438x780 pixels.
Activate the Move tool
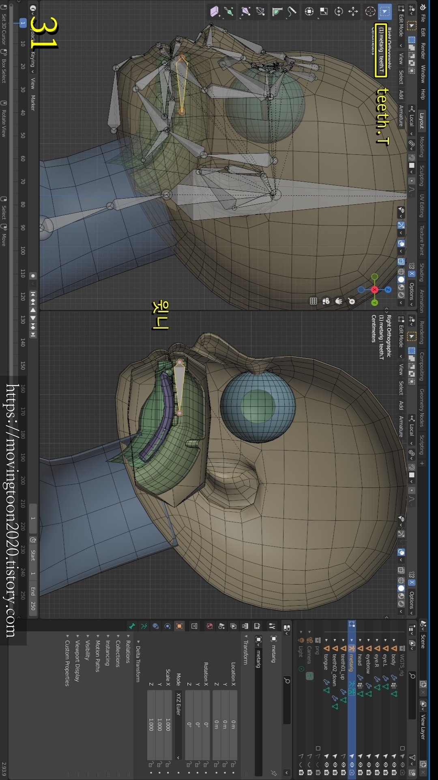tap(353, 11)
